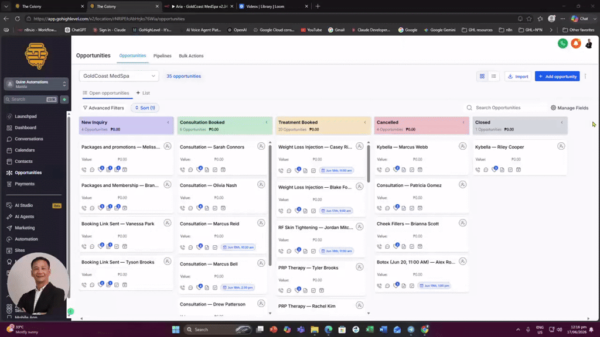Calendar icon on Consultation — Olivia Nash card
This screenshot has height=337, width=600.
coord(223,208)
